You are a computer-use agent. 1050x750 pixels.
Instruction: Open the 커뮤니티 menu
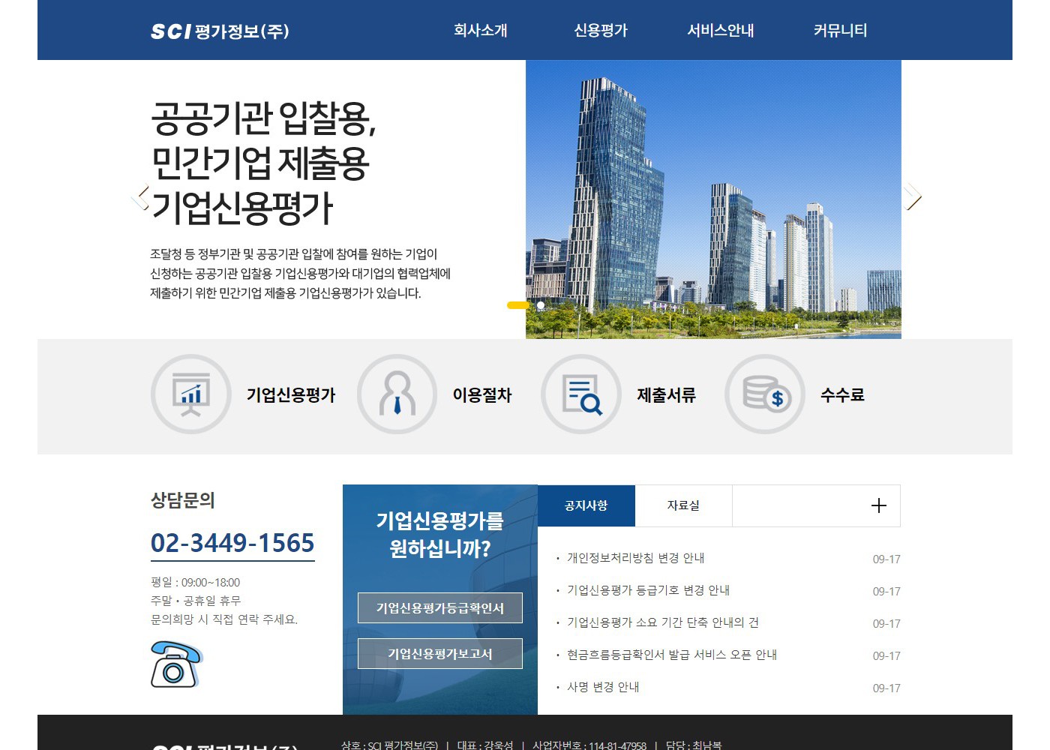coord(840,31)
